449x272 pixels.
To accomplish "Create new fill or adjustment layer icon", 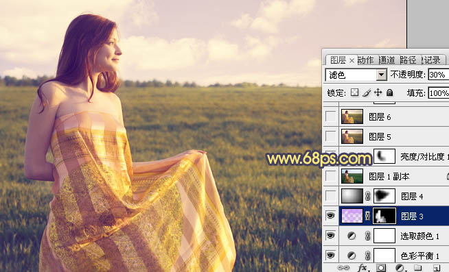I will 400,268.
